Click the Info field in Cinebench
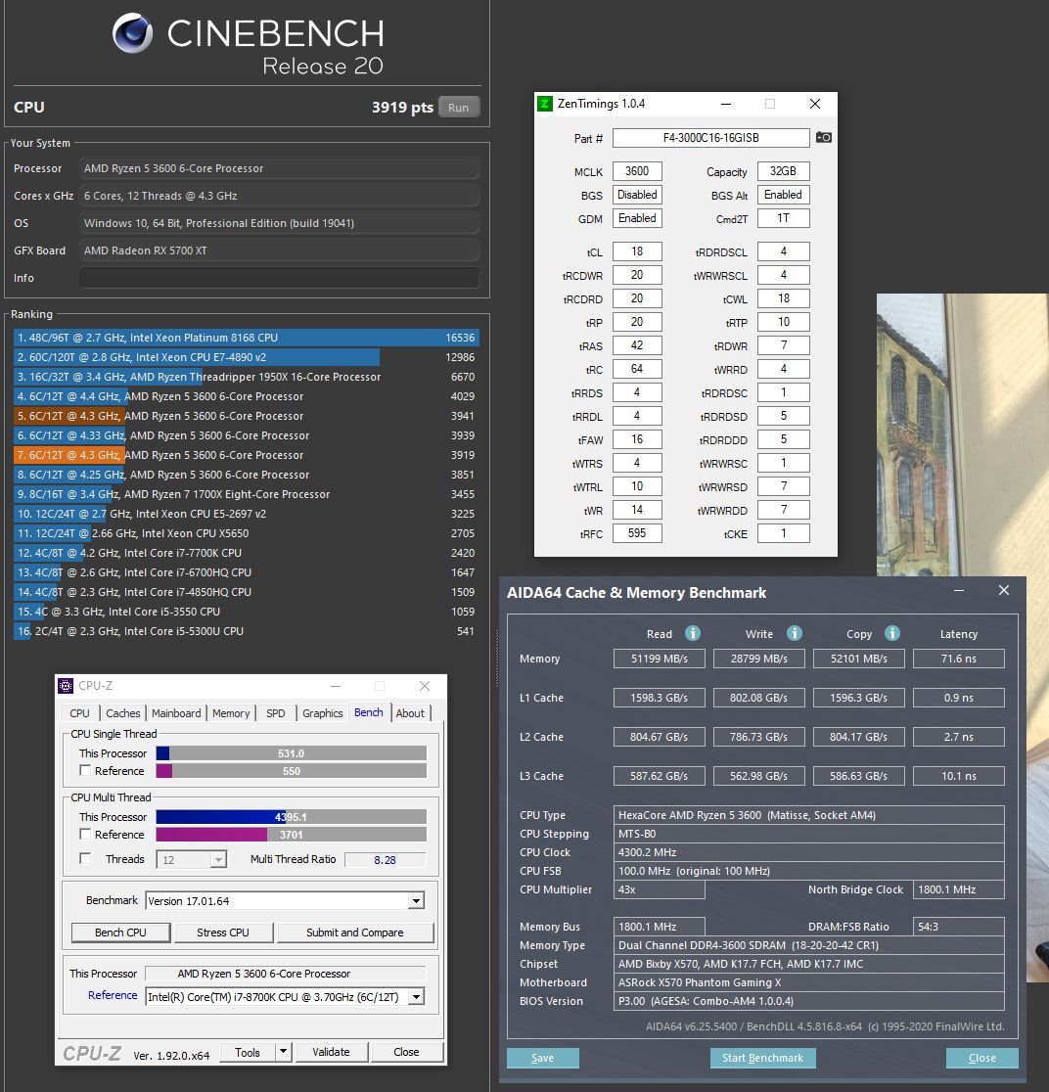Screen dimensions: 1049x1092 [x=279, y=278]
